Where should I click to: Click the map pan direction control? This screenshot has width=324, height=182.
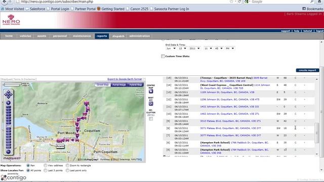8,95
